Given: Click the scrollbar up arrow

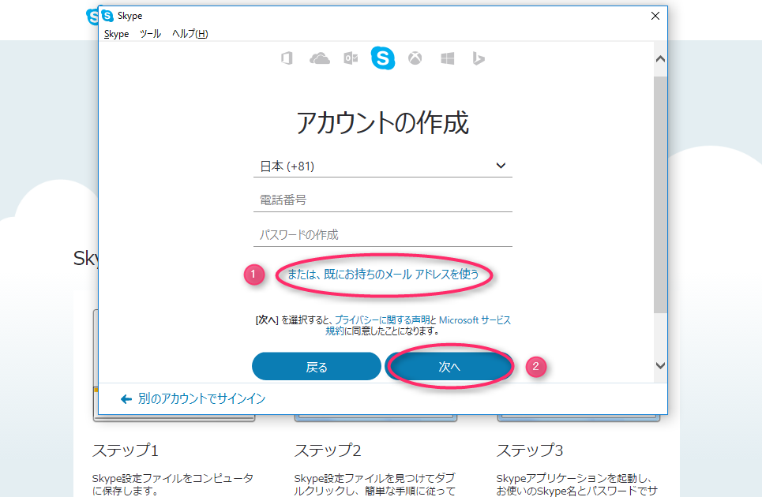Looking at the screenshot, I should 660,58.
